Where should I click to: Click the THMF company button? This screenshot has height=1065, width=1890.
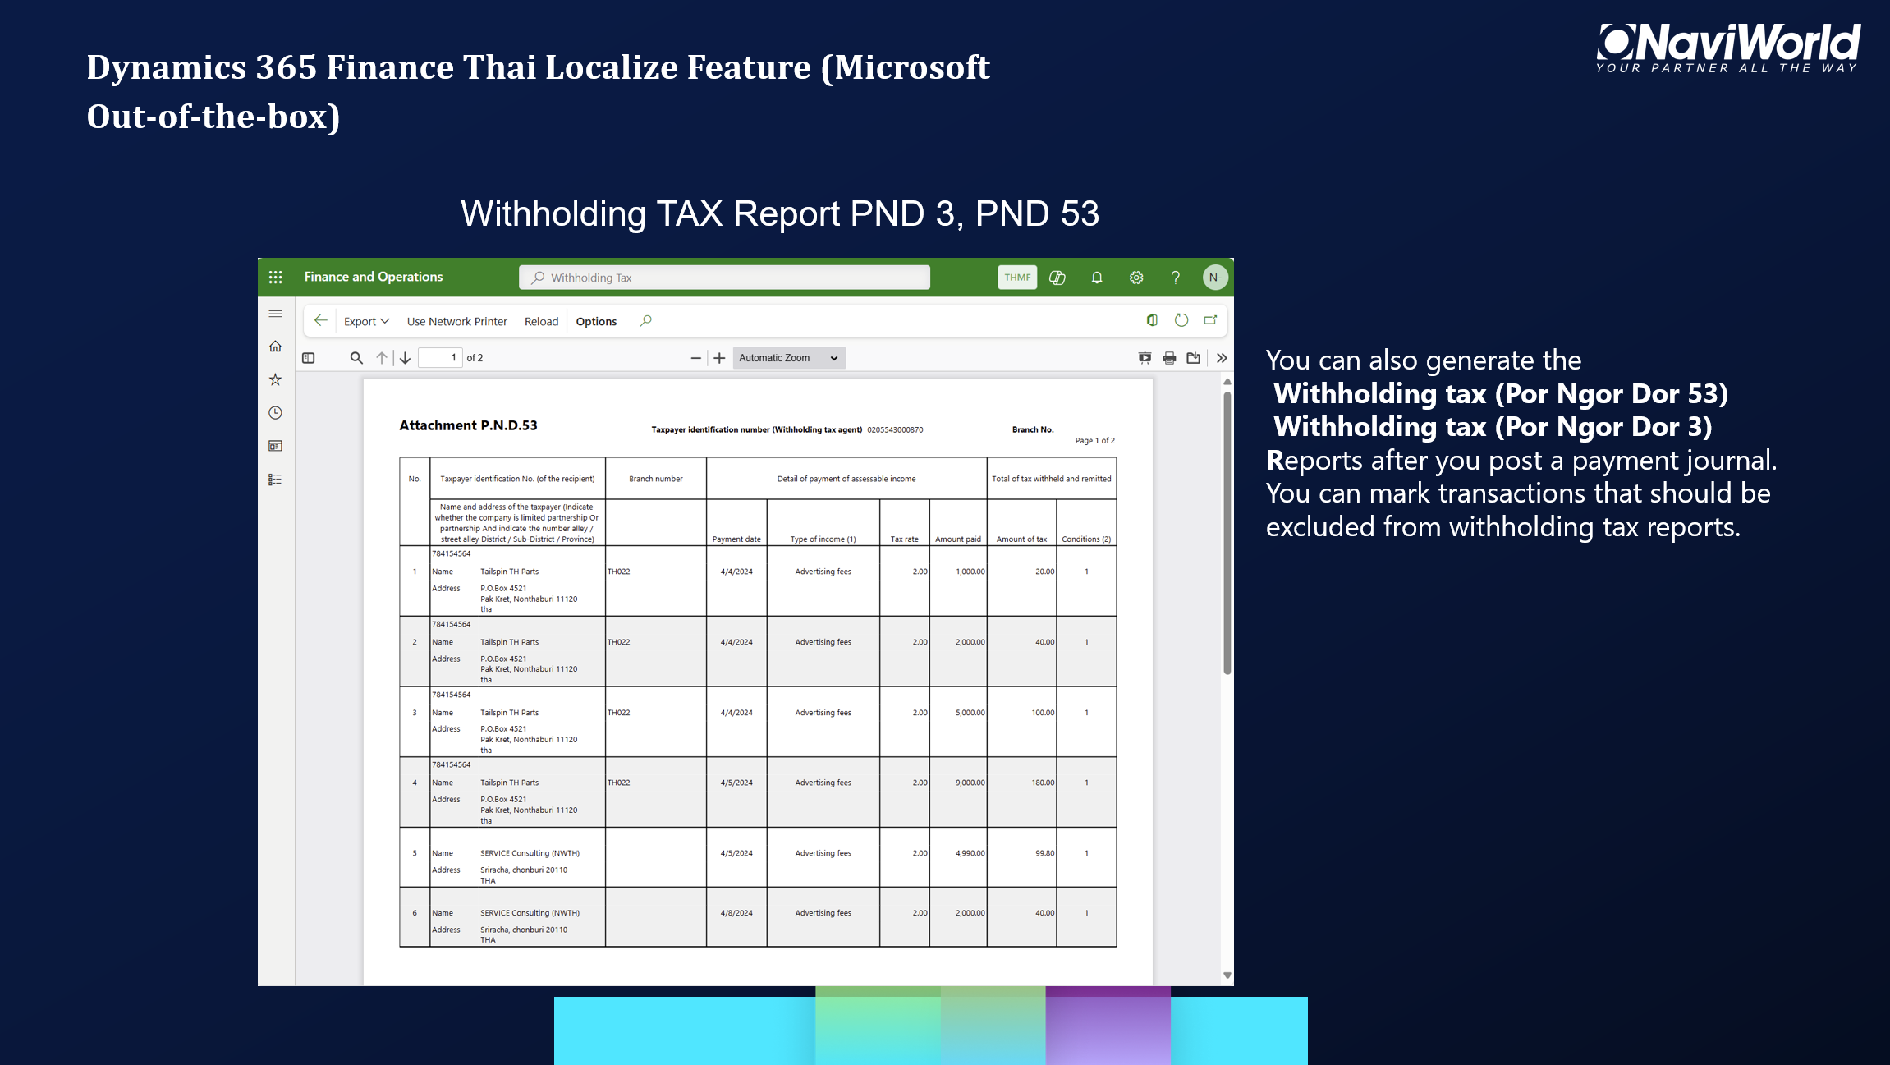coord(1017,278)
